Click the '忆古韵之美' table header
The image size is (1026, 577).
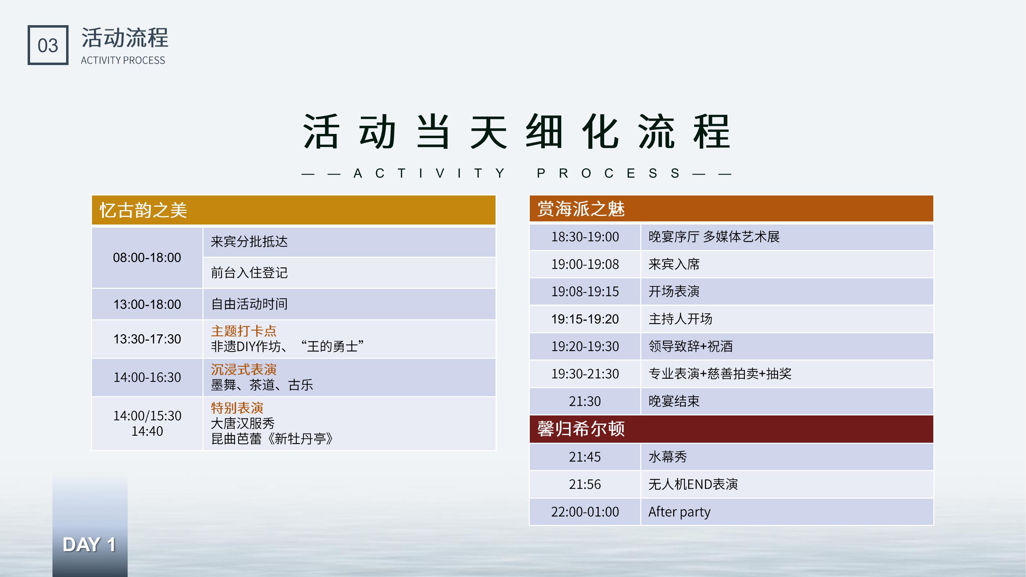tap(293, 210)
